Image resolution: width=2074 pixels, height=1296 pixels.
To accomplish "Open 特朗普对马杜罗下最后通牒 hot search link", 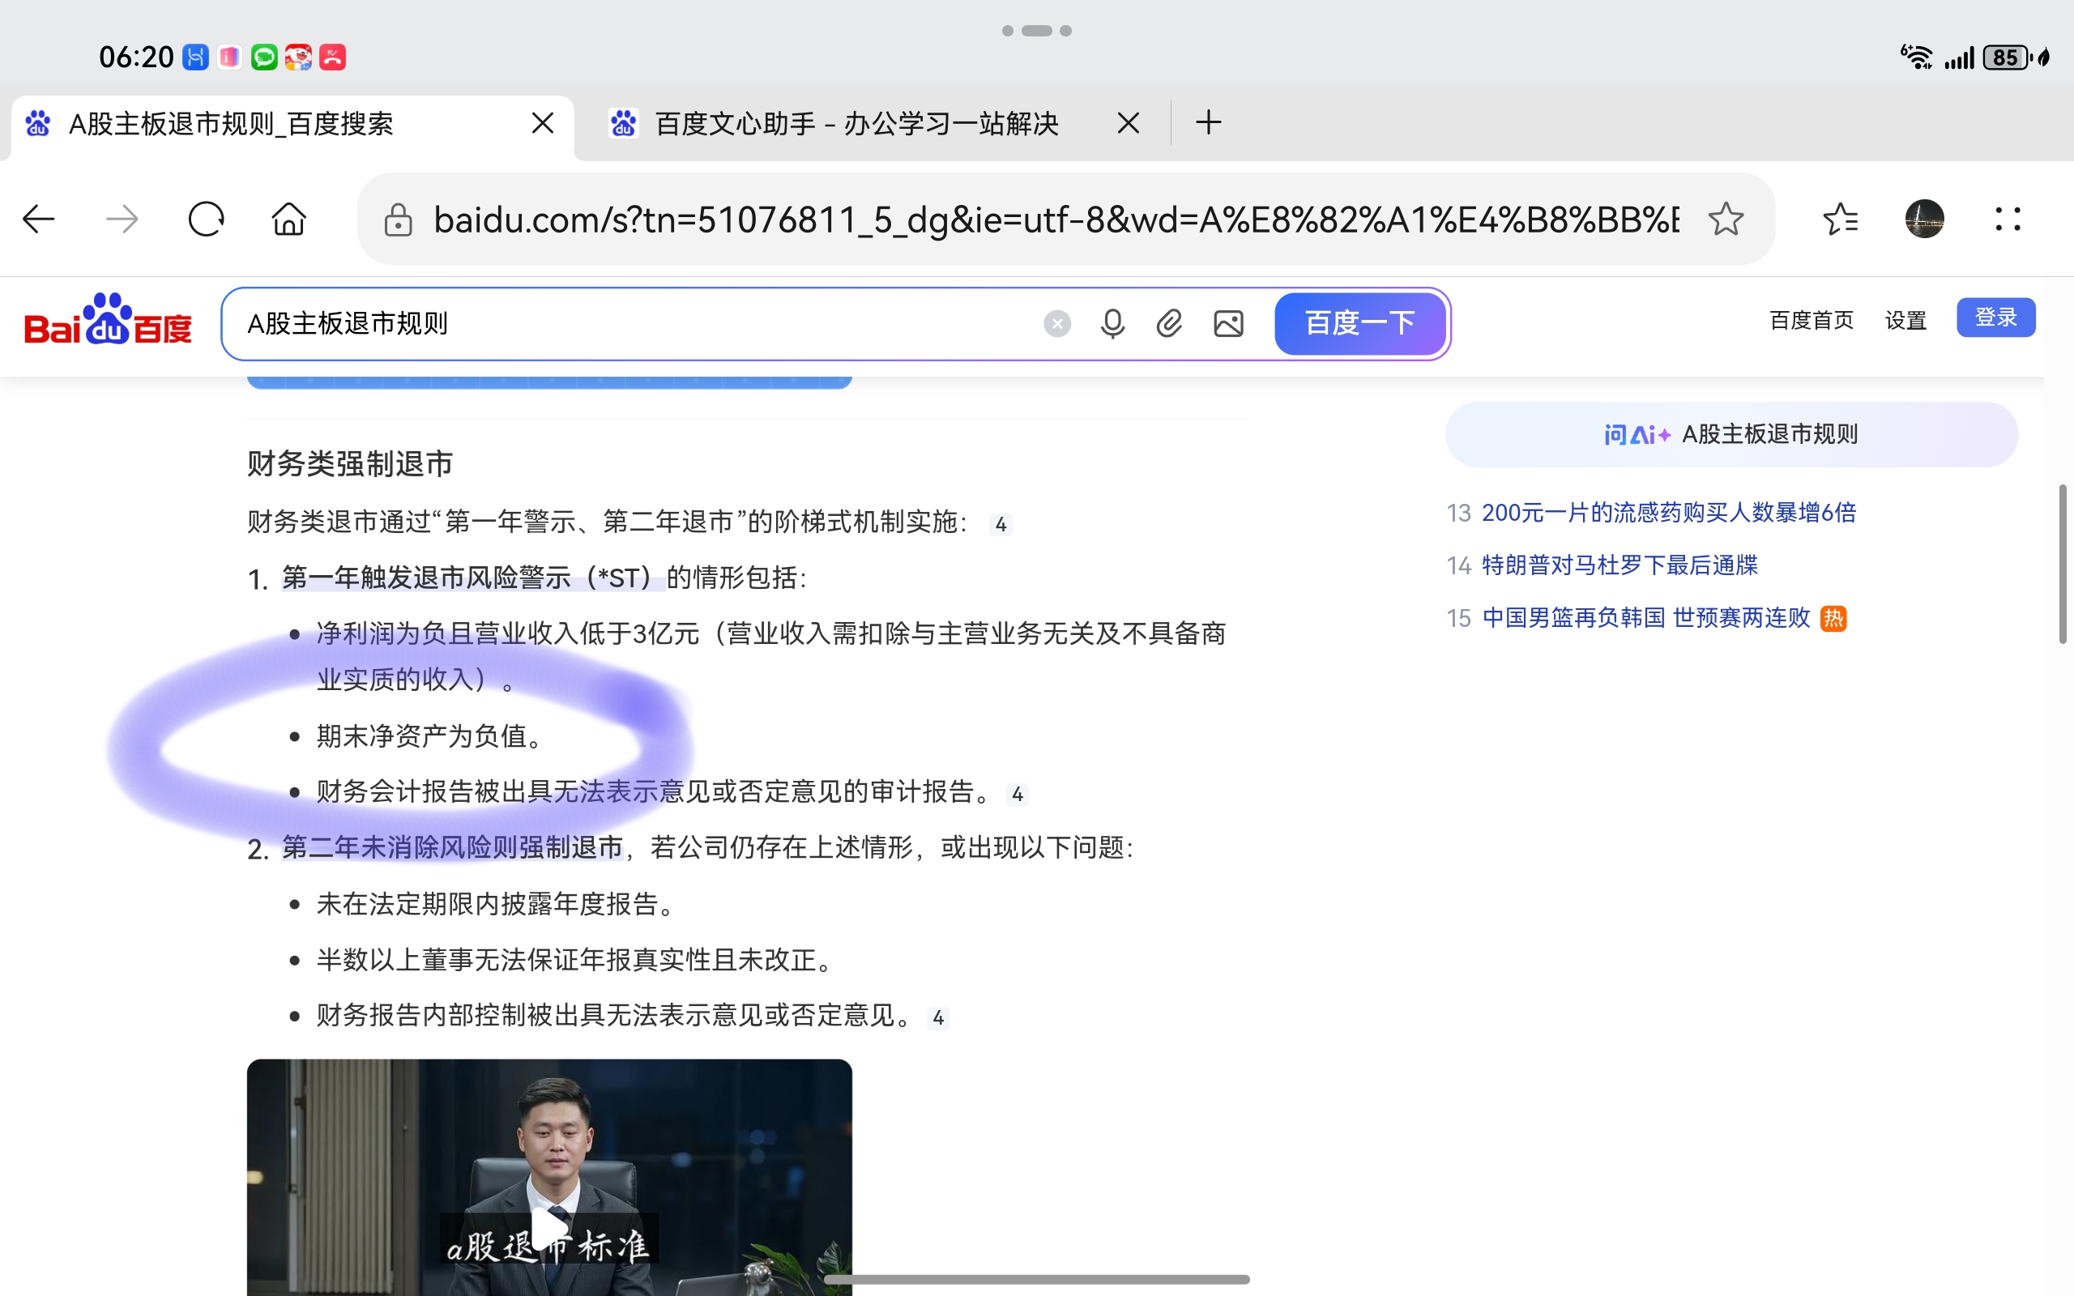I will (1619, 565).
